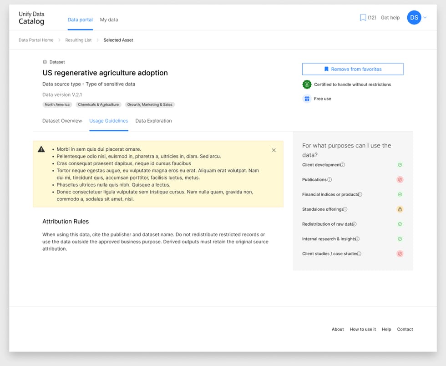Click the North America tag
Image resolution: width=446 pixels, height=366 pixels.
(x=57, y=105)
